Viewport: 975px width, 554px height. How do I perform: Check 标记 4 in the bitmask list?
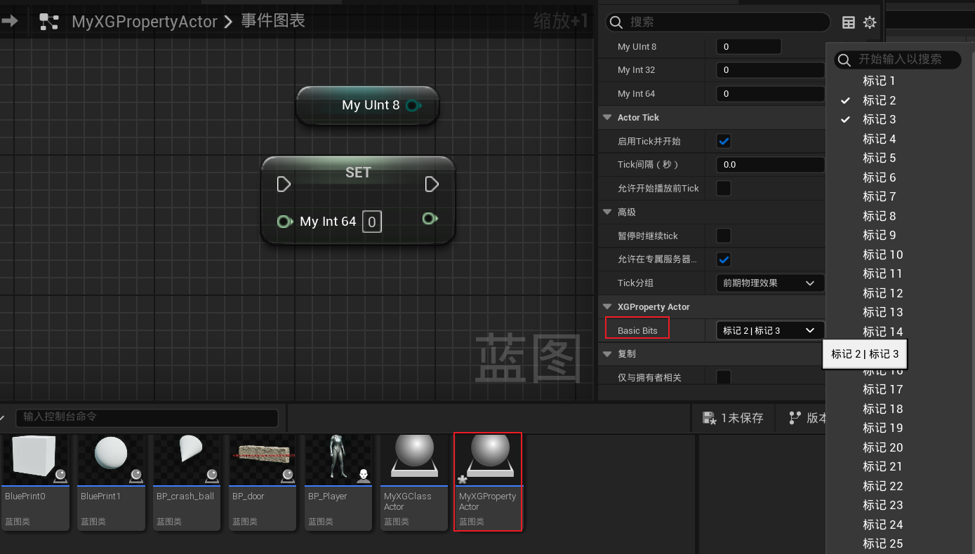pyautogui.click(x=879, y=139)
